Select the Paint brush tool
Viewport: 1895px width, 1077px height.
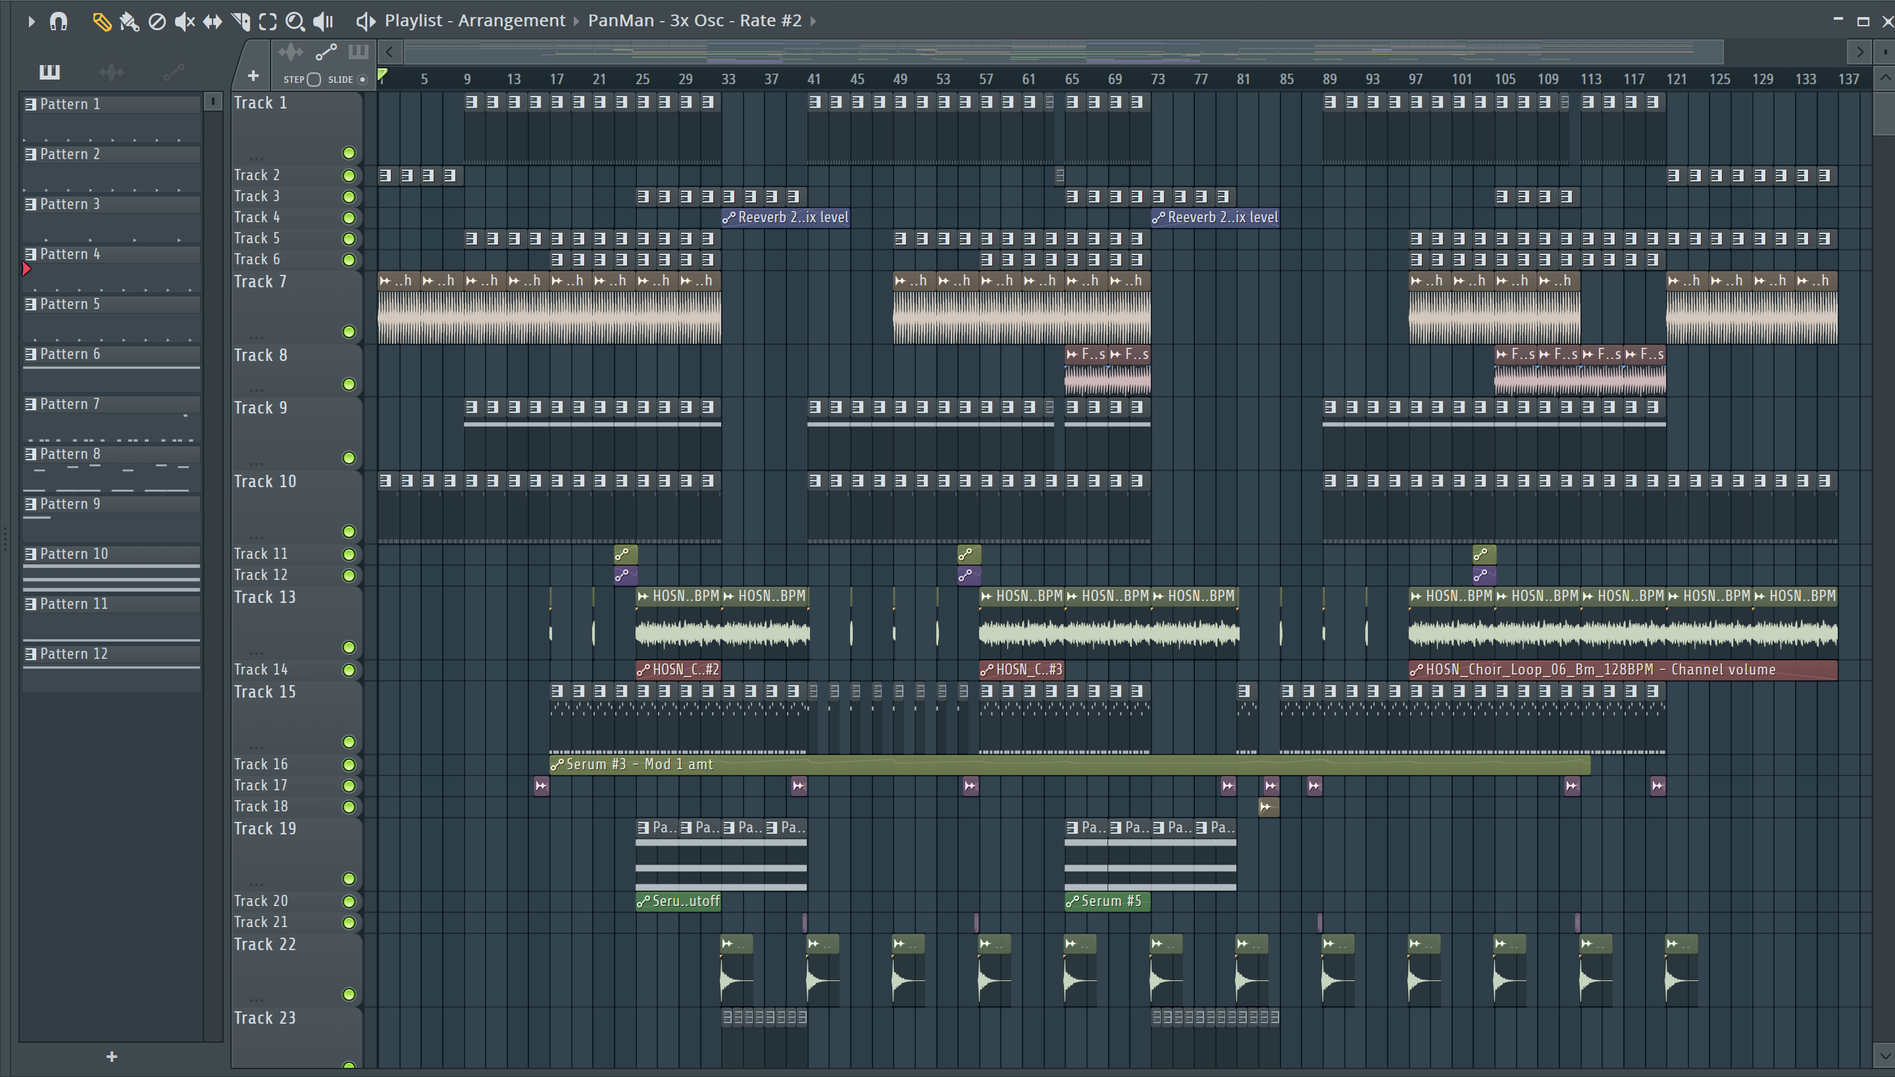[x=129, y=22]
